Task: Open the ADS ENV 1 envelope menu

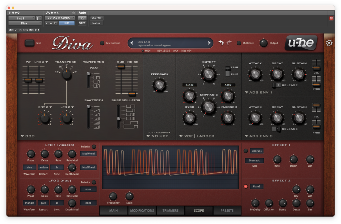Action: coord(258,92)
